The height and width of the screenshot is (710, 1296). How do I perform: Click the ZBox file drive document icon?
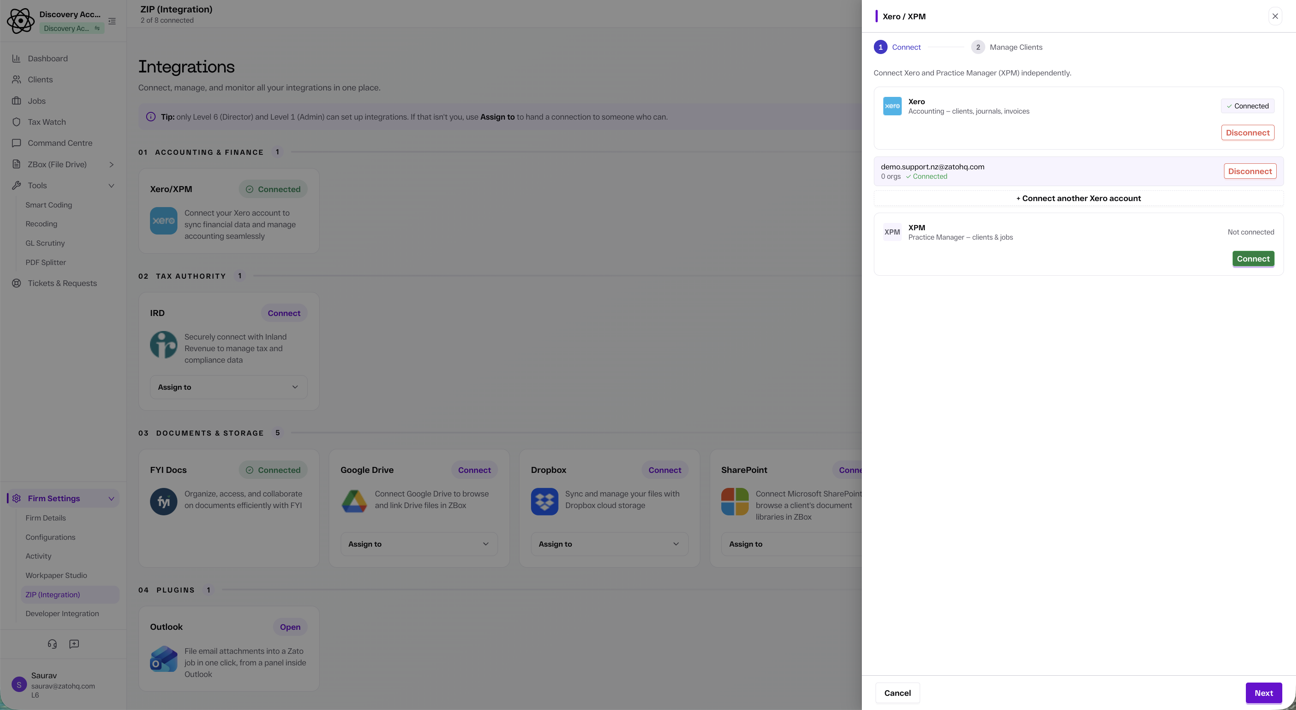(x=16, y=164)
